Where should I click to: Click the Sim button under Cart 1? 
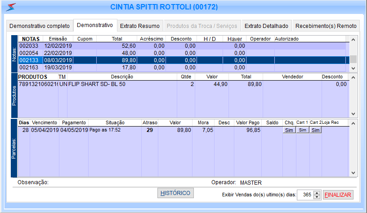pos(303,130)
